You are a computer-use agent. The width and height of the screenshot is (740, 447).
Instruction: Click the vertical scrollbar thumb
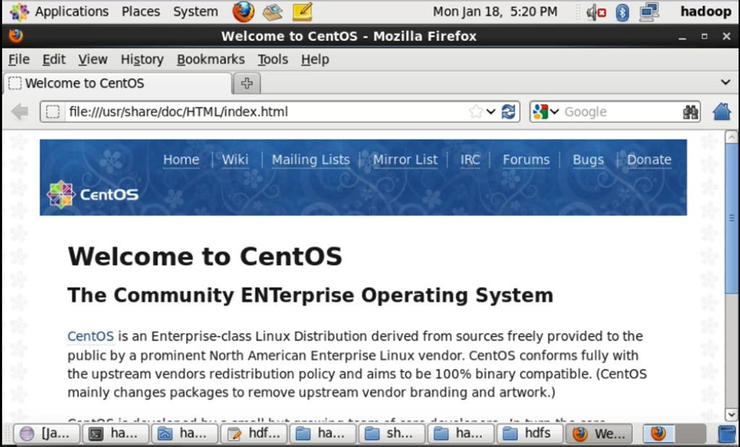(731, 218)
